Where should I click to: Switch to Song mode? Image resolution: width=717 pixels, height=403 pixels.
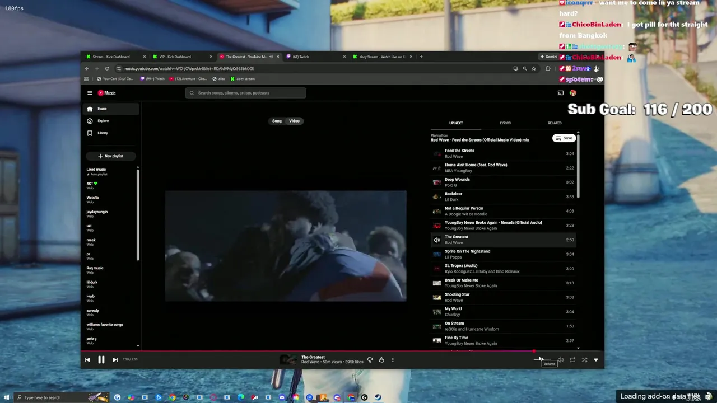pyautogui.click(x=277, y=121)
